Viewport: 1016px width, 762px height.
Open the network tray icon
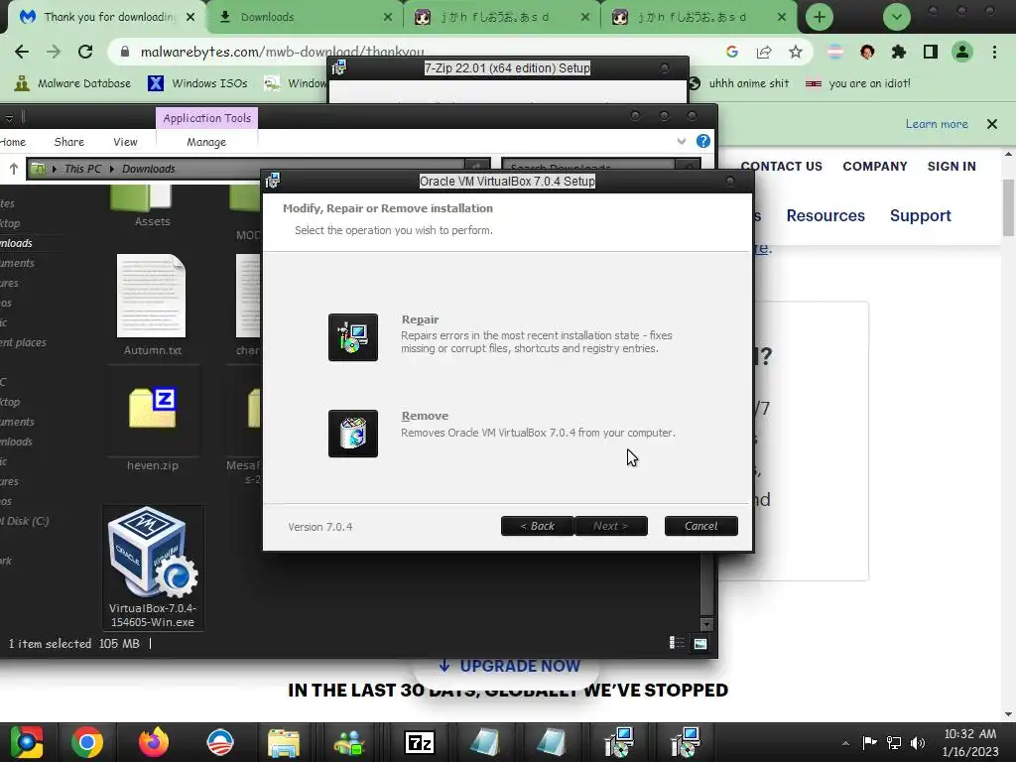coord(894,743)
